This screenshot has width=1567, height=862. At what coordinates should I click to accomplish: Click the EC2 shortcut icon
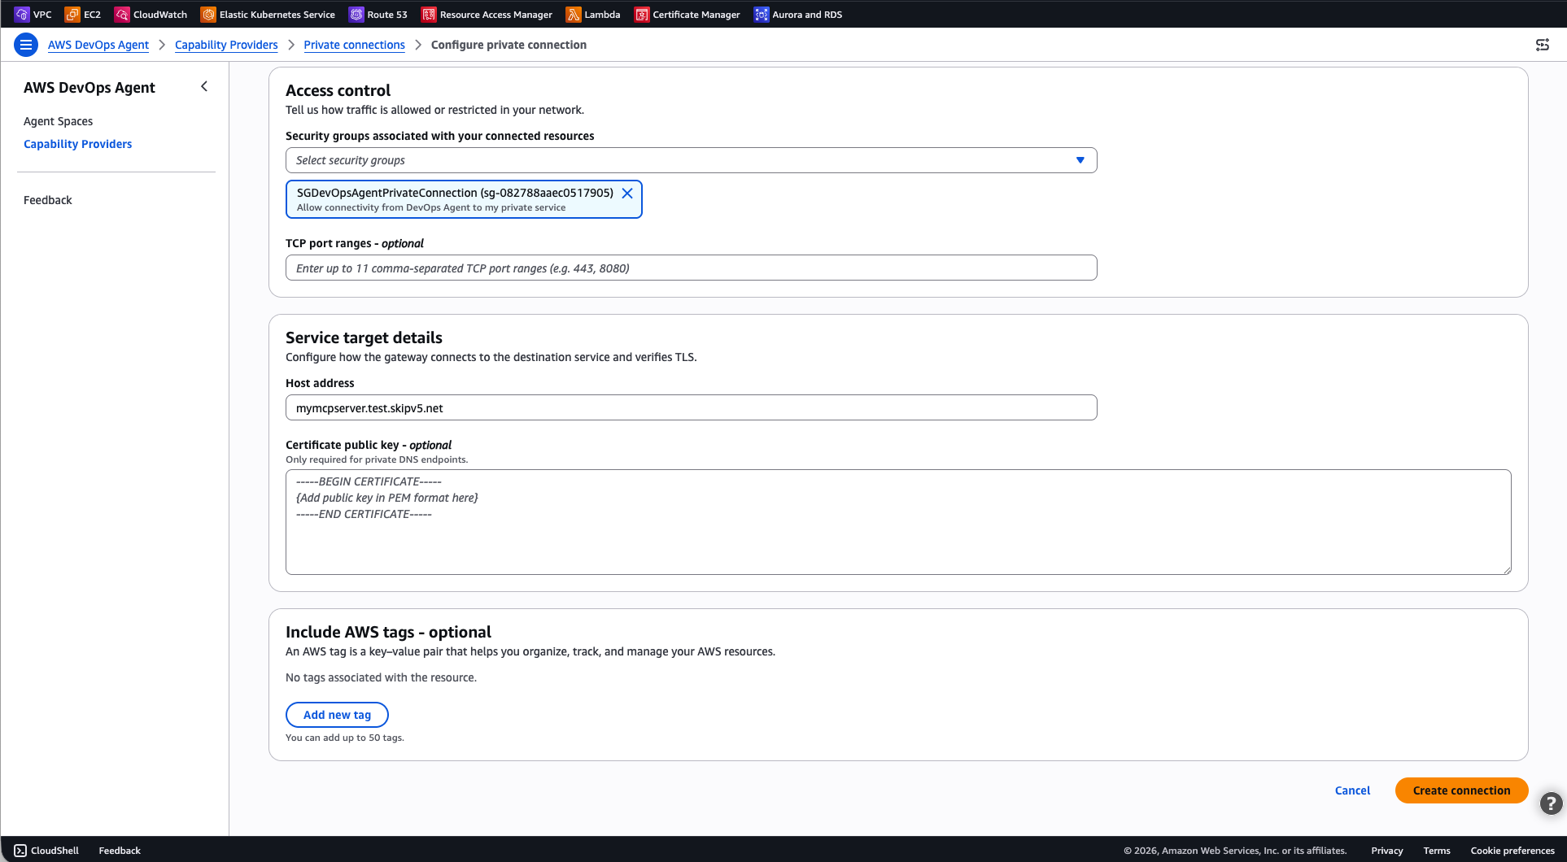(72, 15)
